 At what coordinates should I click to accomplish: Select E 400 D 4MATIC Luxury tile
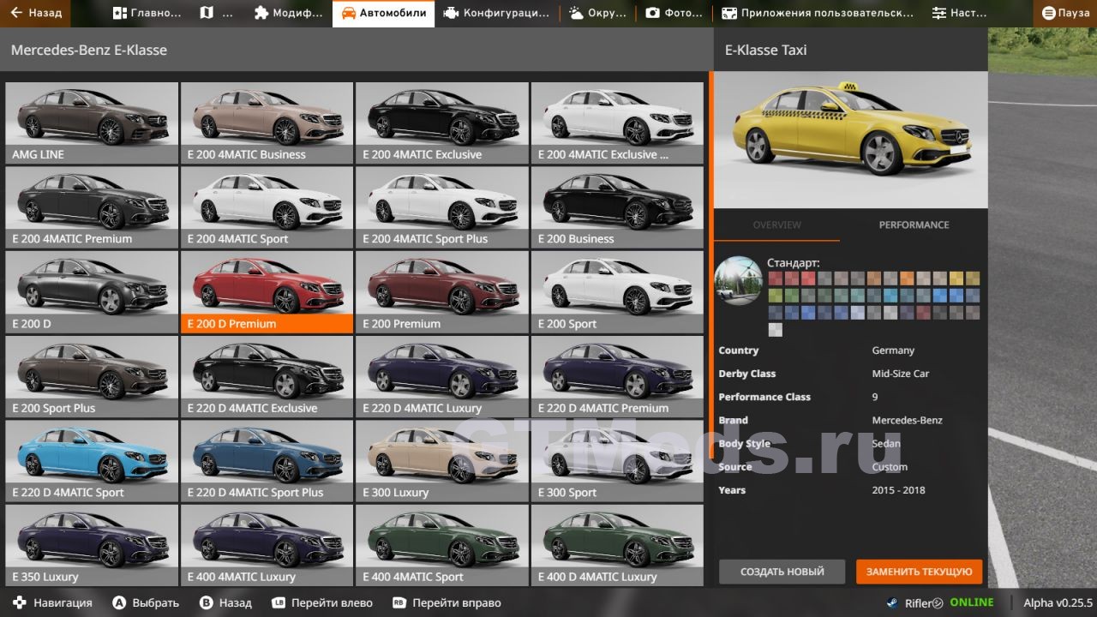click(617, 545)
